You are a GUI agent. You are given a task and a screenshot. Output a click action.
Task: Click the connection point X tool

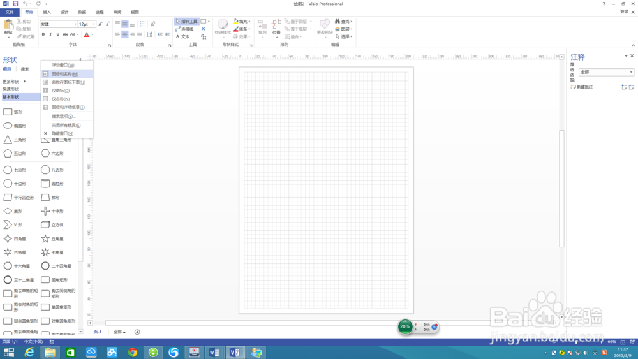[204, 29]
